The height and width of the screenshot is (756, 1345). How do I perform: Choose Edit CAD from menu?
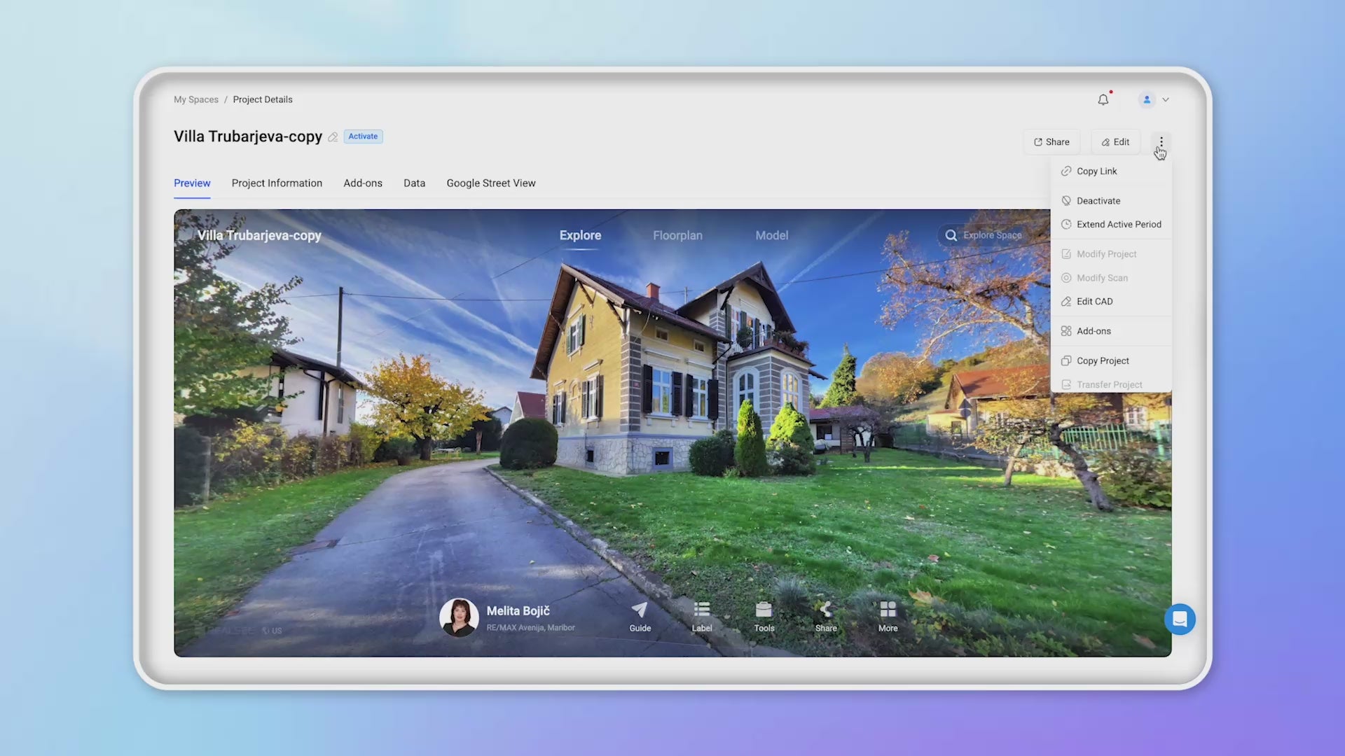1094,302
